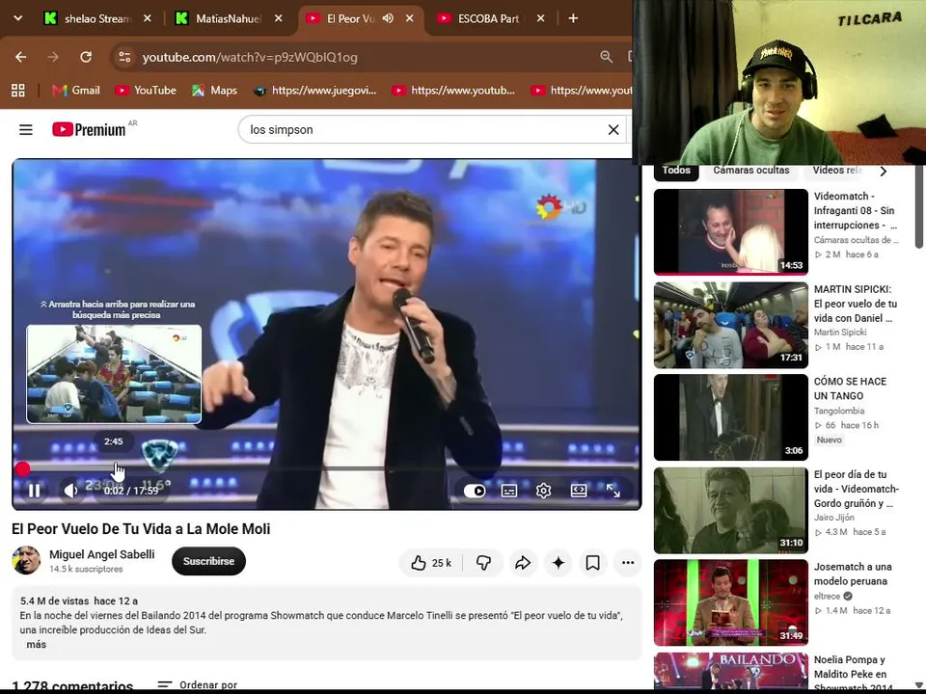Screen dimensions: 926x694
Task: Click the address bar URL
Action: click(x=250, y=57)
